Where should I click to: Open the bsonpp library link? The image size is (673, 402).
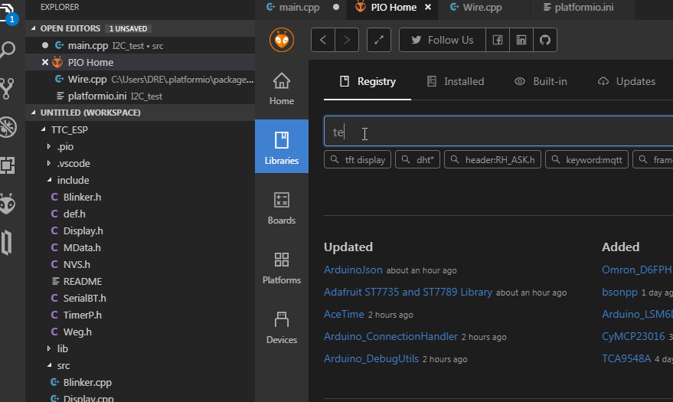point(619,292)
